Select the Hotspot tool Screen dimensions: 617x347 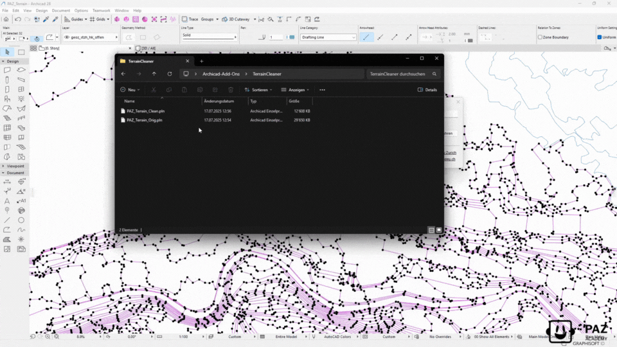click(x=21, y=240)
